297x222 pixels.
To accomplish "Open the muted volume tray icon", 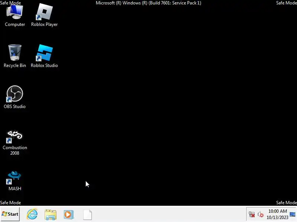I will tap(261, 215).
